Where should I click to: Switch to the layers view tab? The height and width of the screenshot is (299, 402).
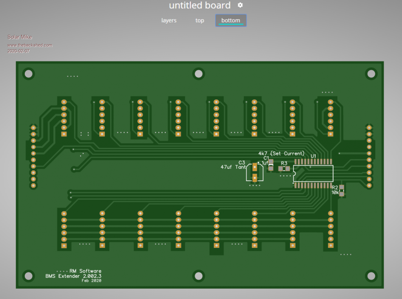pyautogui.click(x=169, y=20)
